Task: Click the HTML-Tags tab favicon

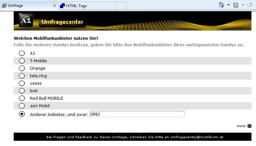Action: pyautogui.click(x=62, y=6)
